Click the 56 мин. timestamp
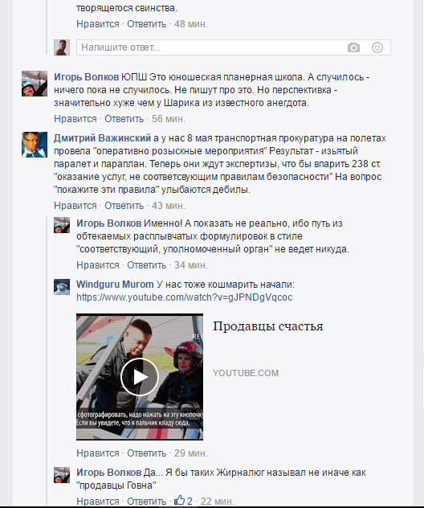424x508 pixels. coord(169,119)
